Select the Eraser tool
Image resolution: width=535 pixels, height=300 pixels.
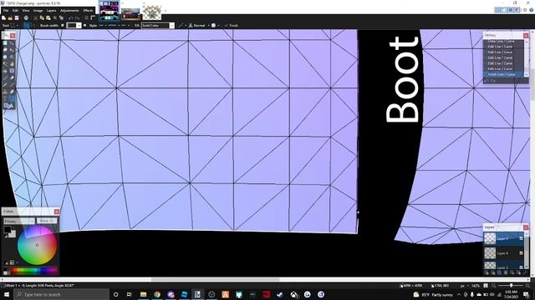12,77
